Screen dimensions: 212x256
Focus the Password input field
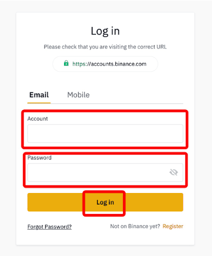(105, 172)
